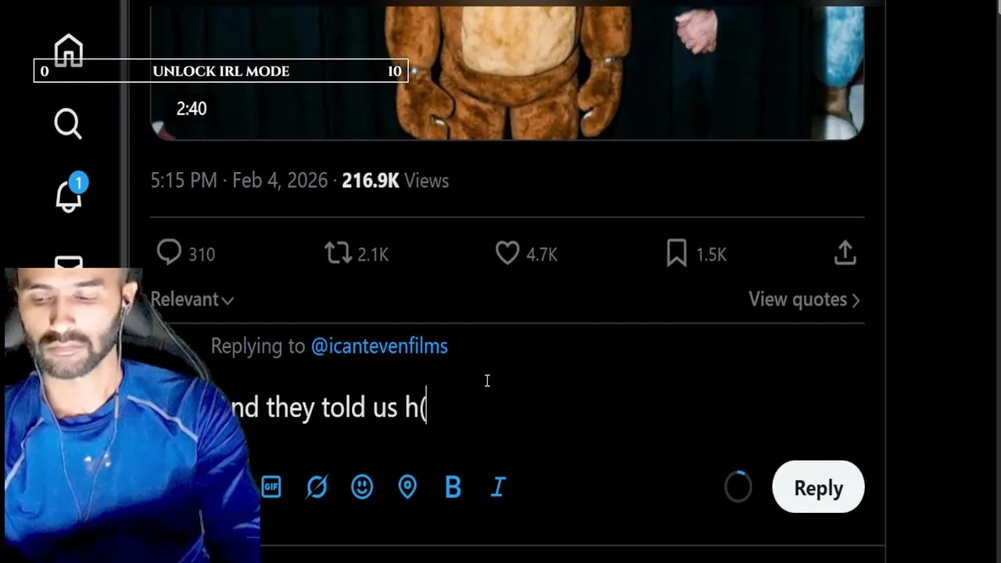Click the Unlock IRL Mode progress bar

pyautogui.click(x=221, y=71)
